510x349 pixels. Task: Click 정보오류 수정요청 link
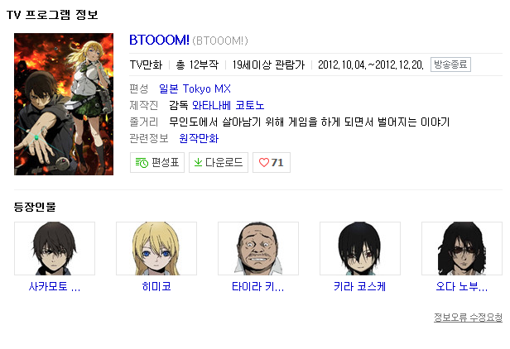click(x=468, y=317)
